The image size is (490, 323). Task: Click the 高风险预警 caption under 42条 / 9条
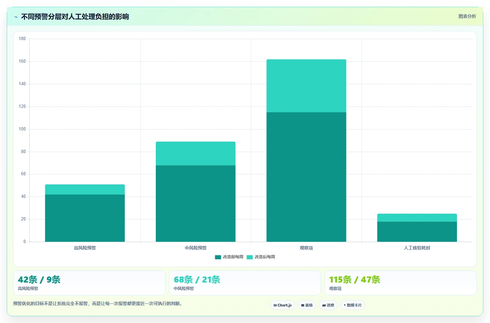tap(28, 289)
